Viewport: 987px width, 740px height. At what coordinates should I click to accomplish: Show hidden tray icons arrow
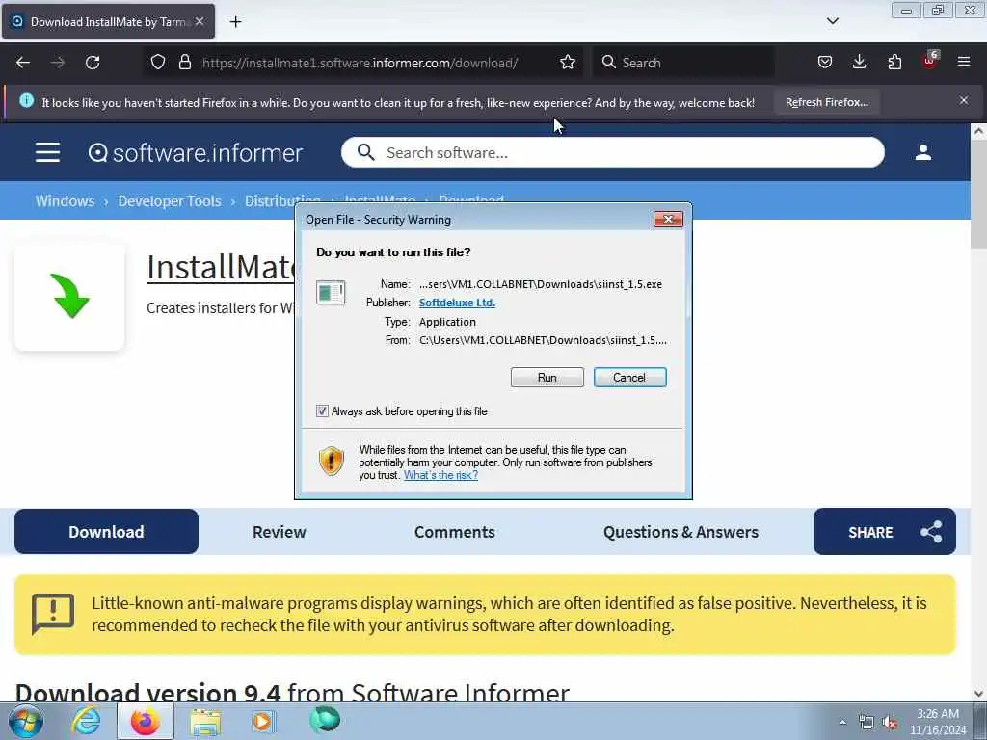click(x=842, y=722)
